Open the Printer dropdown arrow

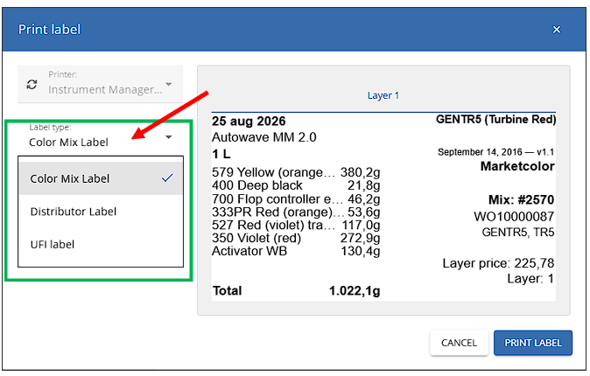pyautogui.click(x=169, y=84)
